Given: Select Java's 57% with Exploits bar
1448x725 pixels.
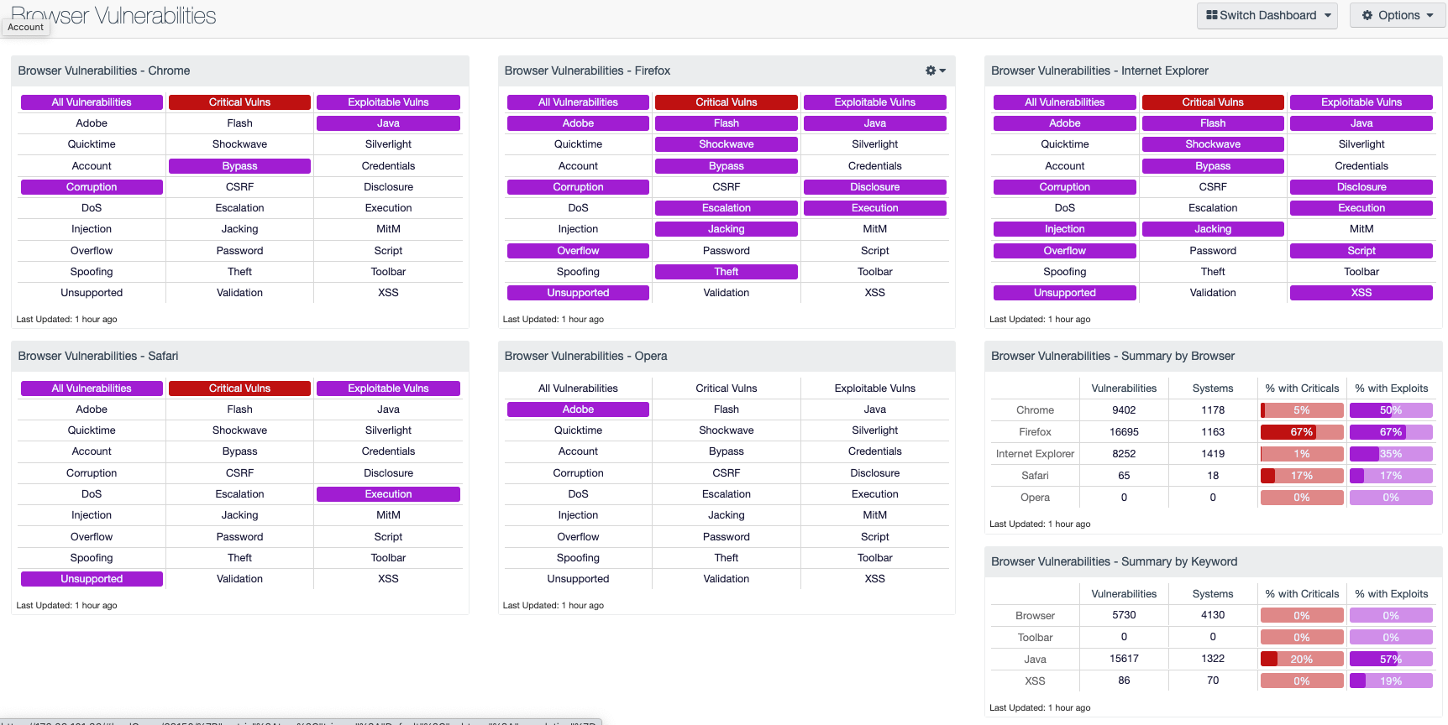Looking at the screenshot, I should pyautogui.click(x=1390, y=660).
